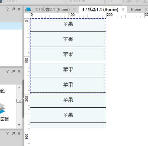Open help for the upper-left pane
This screenshot has width=148, height=146.
pyautogui.click(x=8, y=9)
